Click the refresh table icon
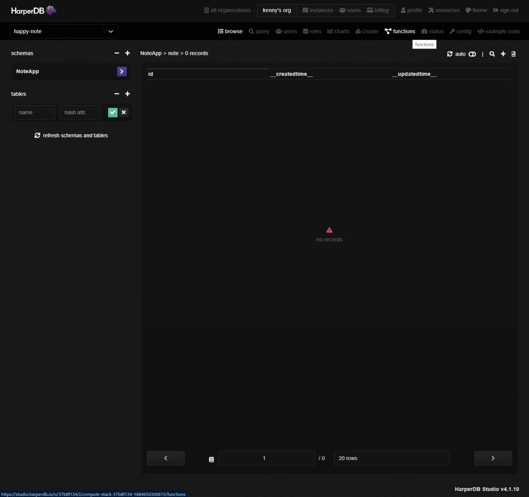529x497 pixels. pos(450,54)
